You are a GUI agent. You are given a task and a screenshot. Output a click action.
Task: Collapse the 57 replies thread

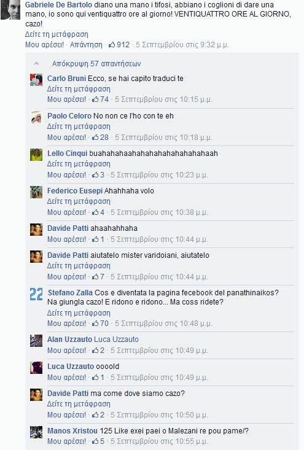coord(96,64)
